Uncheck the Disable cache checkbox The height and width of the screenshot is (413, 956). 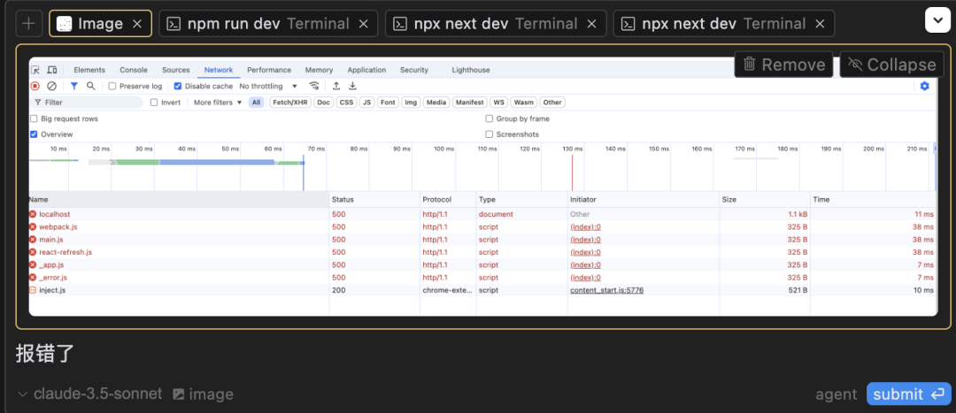178,87
